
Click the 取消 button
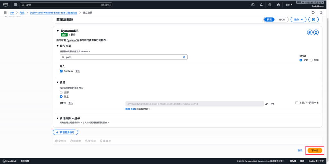pos(300,151)
